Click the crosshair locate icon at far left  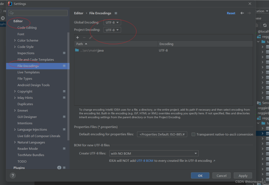coord(3,18)
